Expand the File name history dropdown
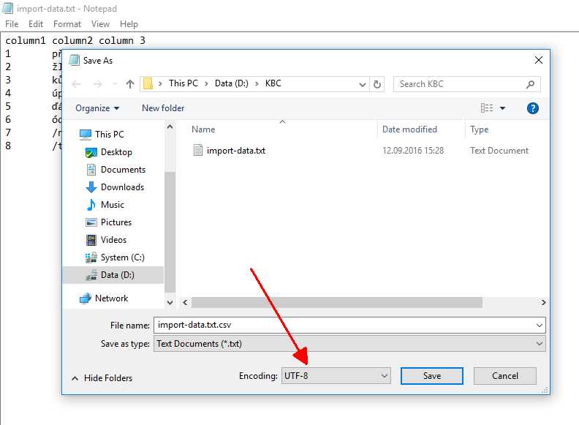The height and width of the screenshot is (425, 579). click(539, 326)
